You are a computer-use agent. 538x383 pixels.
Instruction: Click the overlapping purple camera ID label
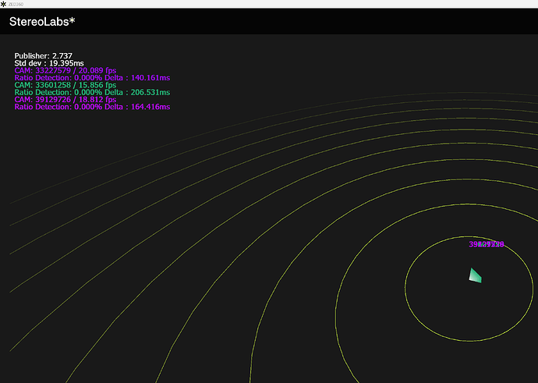click(487, 244)
